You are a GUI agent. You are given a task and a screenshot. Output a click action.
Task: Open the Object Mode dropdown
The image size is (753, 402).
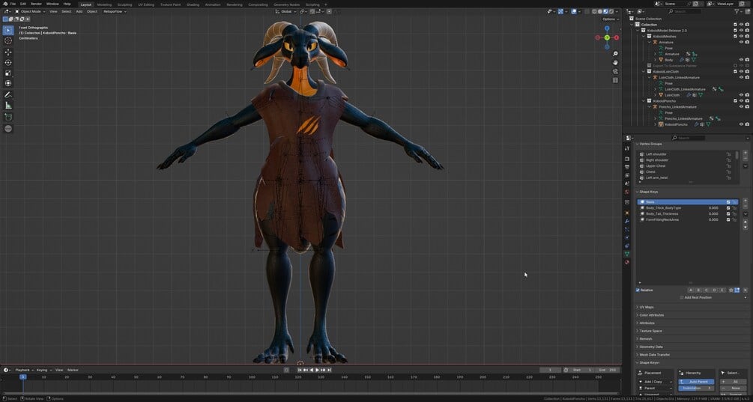[30, 11]
